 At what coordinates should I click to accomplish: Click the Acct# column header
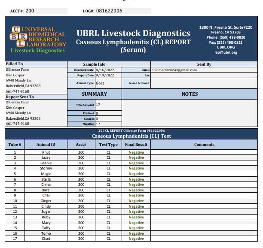coord(81,145)
